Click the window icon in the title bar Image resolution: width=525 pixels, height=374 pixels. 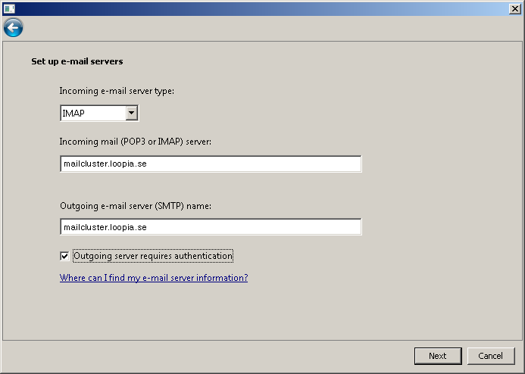[x=9, y=8]
